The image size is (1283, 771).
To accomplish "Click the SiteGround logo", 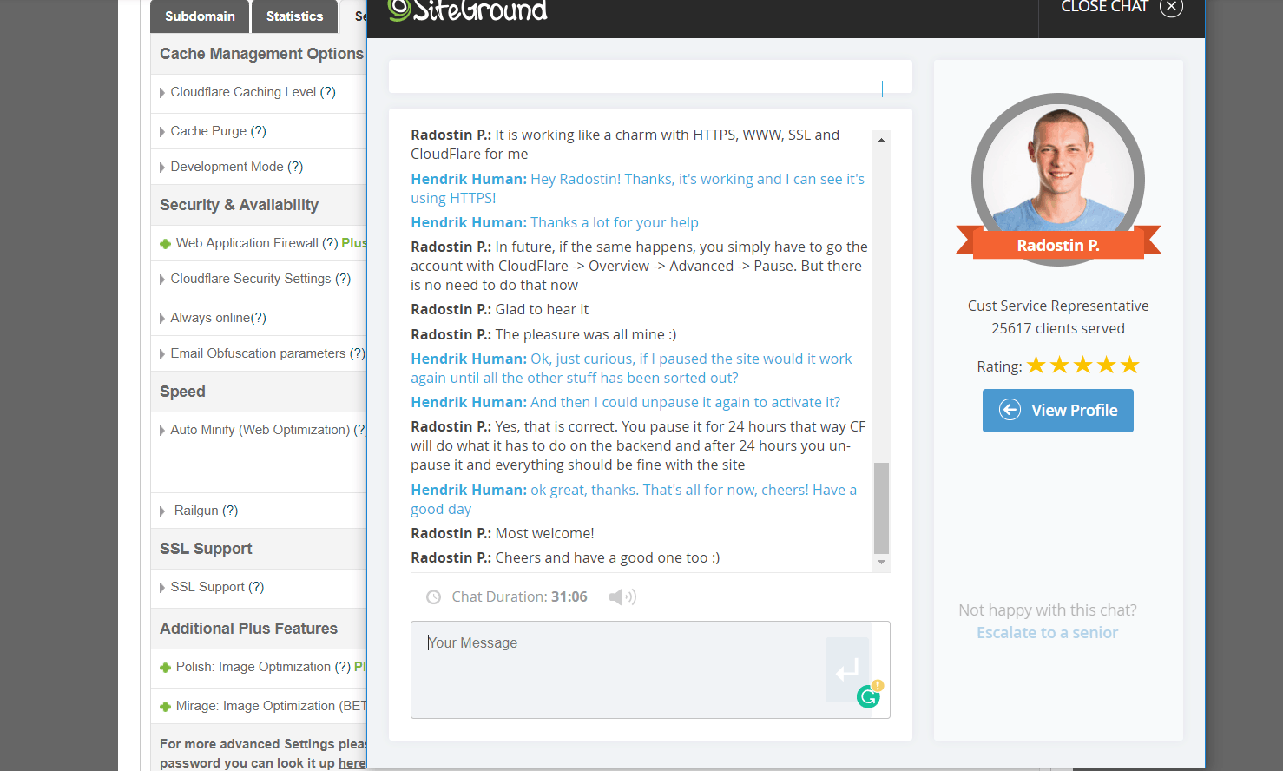I will click(x=467, y=10).
